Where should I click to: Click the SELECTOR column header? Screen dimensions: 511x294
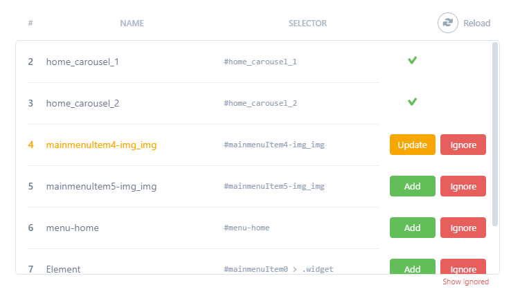307,24
